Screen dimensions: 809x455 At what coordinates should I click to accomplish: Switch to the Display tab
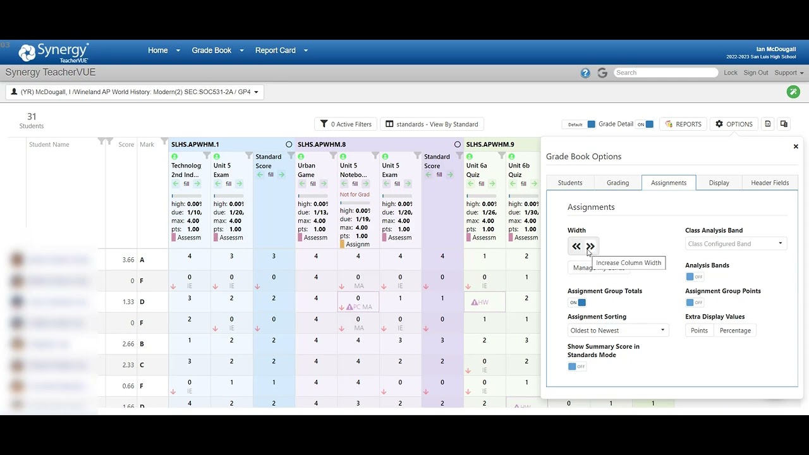719,183
